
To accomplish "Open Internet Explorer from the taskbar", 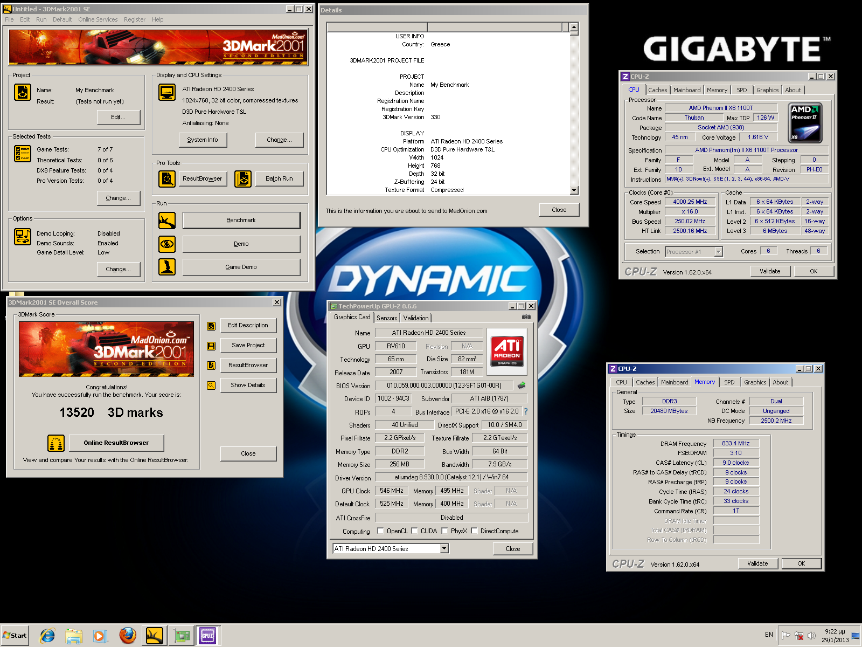I will [x=47, y=636].
